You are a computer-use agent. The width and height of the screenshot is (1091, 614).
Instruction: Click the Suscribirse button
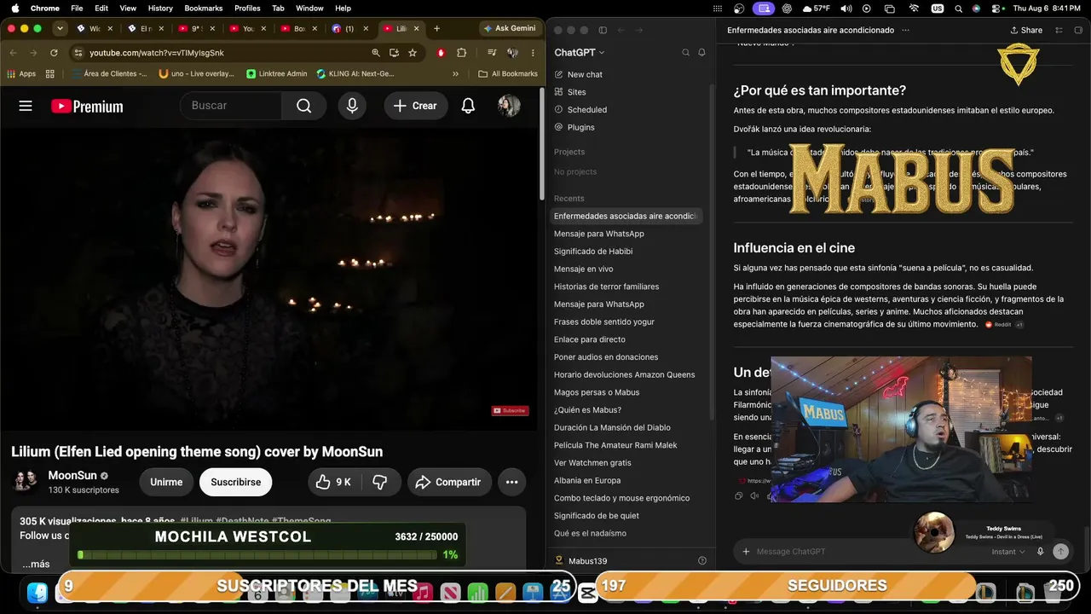pos(236,482)
